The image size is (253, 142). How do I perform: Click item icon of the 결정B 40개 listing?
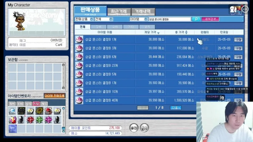(79, 100)
